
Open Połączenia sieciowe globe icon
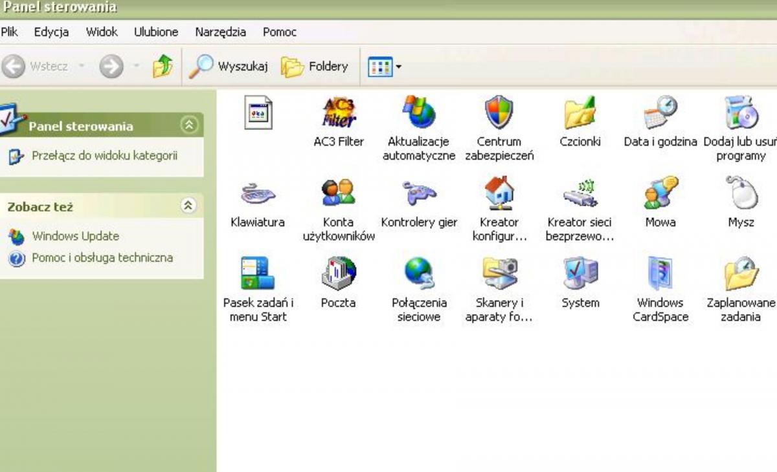pyautogui.click(x=419, y=274)
